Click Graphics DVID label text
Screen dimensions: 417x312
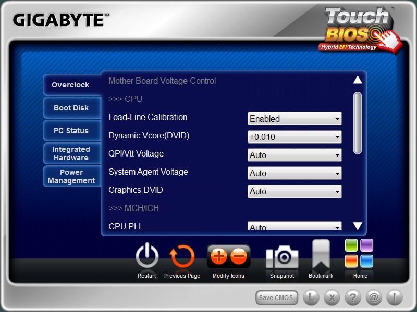[x=136, y=190]
